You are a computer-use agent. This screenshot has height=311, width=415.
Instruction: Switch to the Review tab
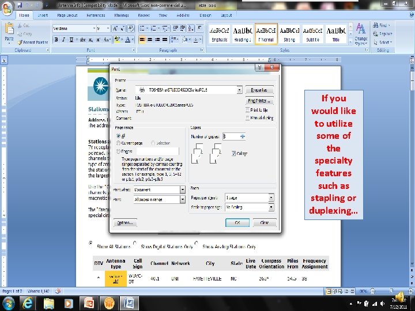pos(144,16)
